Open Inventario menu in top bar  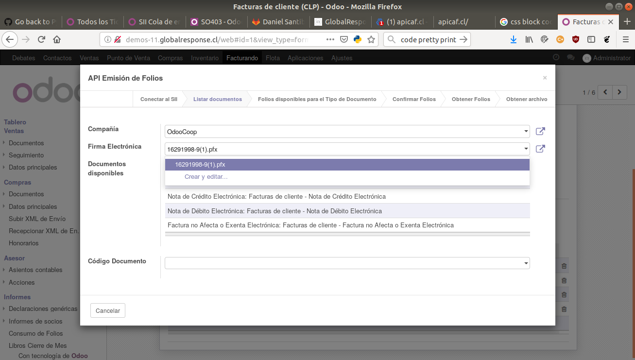205,58
